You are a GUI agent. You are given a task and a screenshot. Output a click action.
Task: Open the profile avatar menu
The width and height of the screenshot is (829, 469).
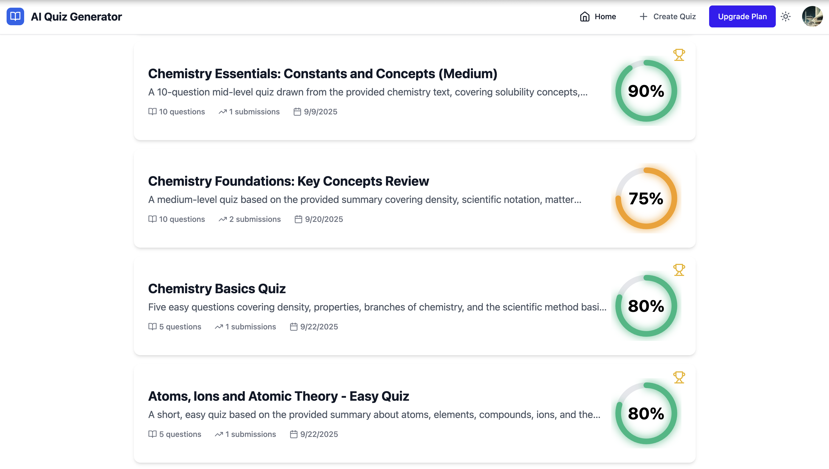[812, 16]
